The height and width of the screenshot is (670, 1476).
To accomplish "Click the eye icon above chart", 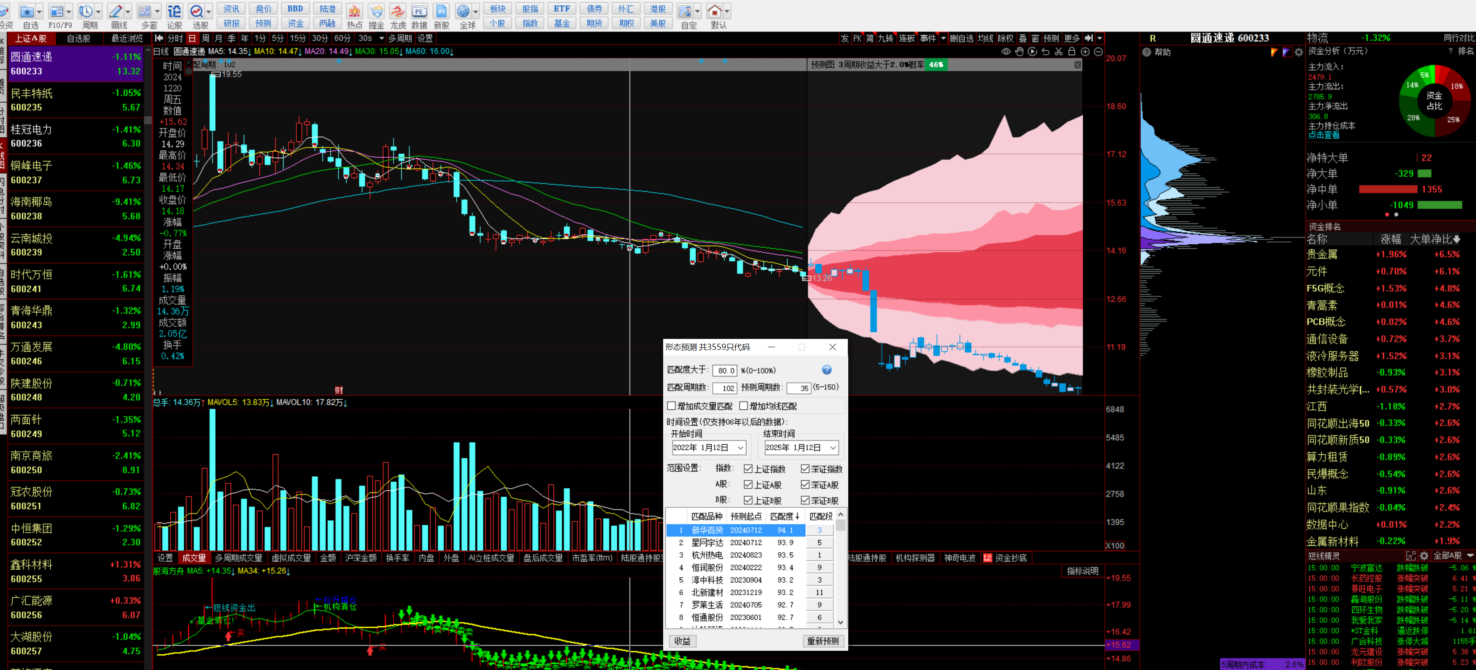I will point(1006,52).
